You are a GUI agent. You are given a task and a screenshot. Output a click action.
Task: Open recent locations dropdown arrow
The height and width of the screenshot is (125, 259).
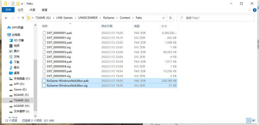point(18,18)
